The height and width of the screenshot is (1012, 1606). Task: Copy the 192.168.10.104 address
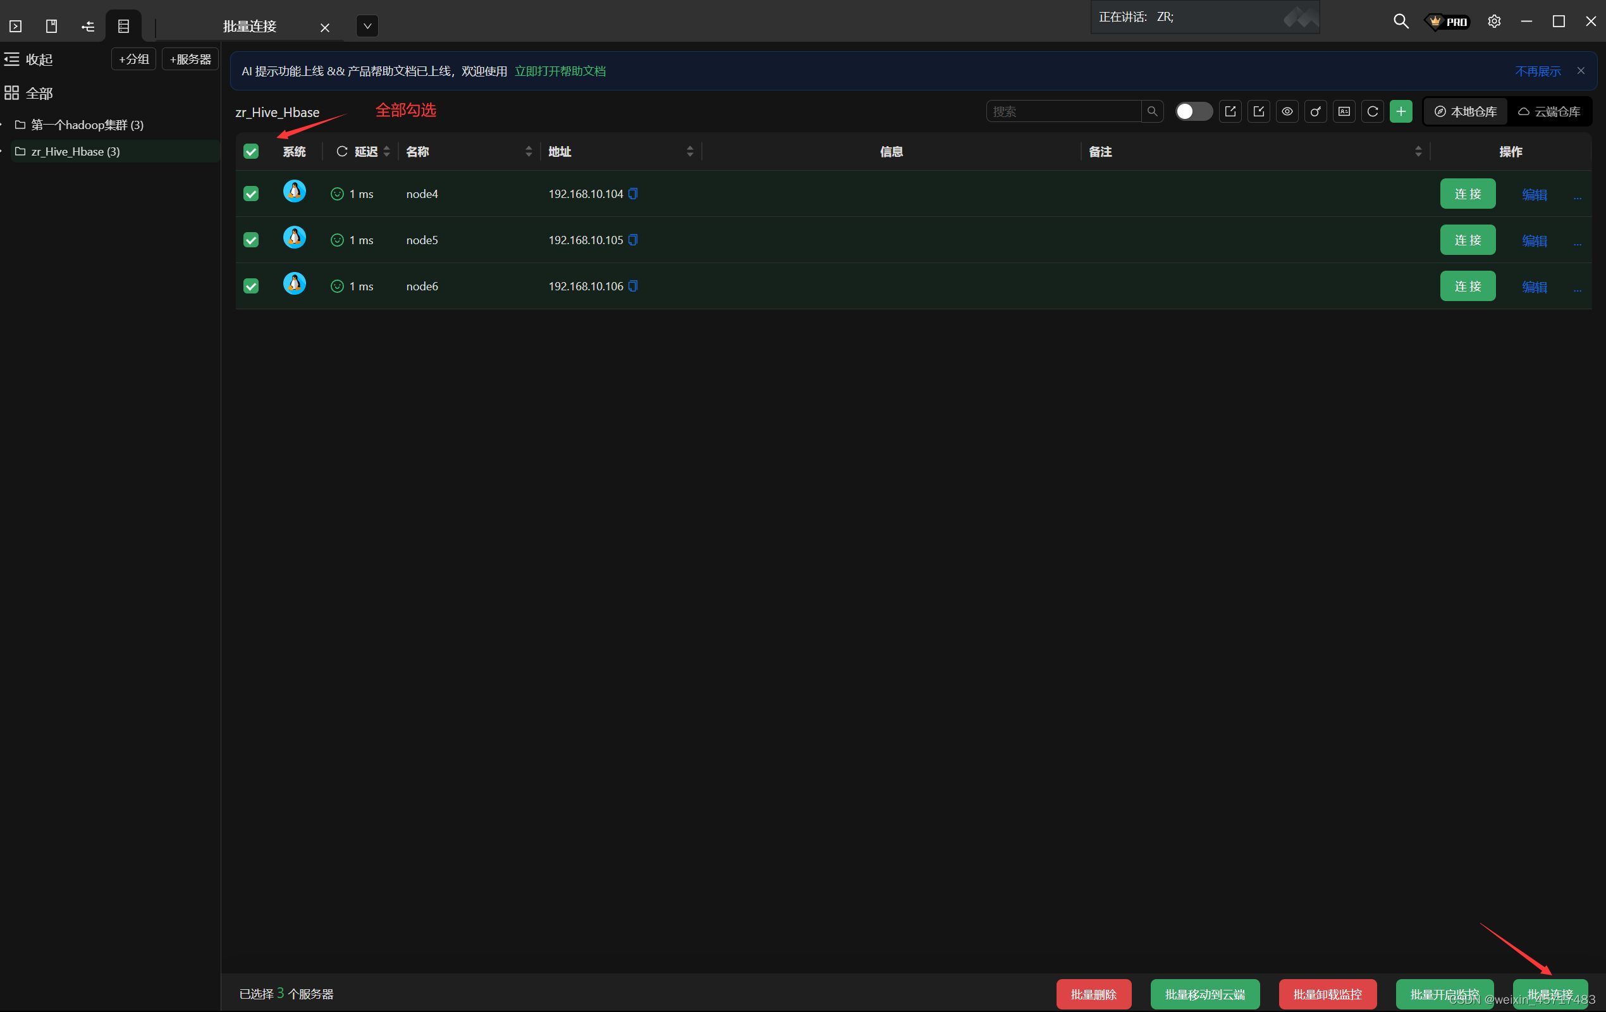point(633,194)
